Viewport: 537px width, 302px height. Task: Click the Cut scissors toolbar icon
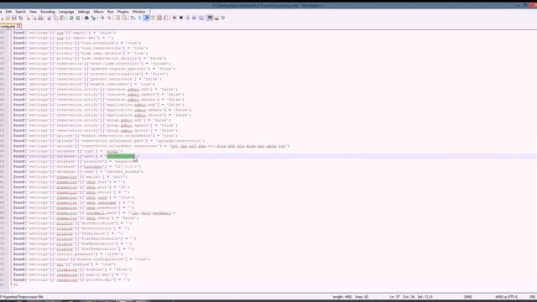(x=49, y=18)
